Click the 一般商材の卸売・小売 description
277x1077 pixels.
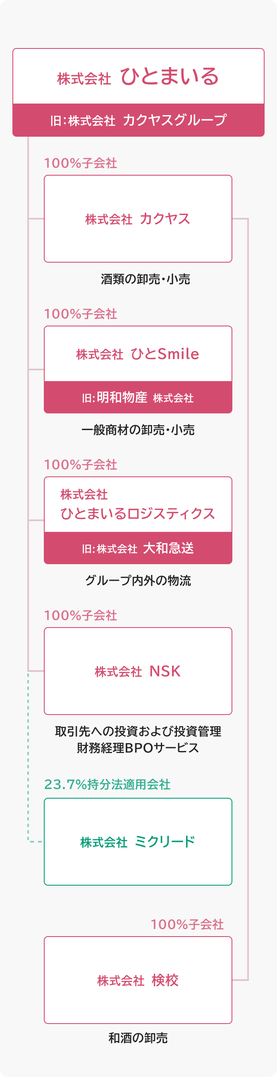click(138, 430)
